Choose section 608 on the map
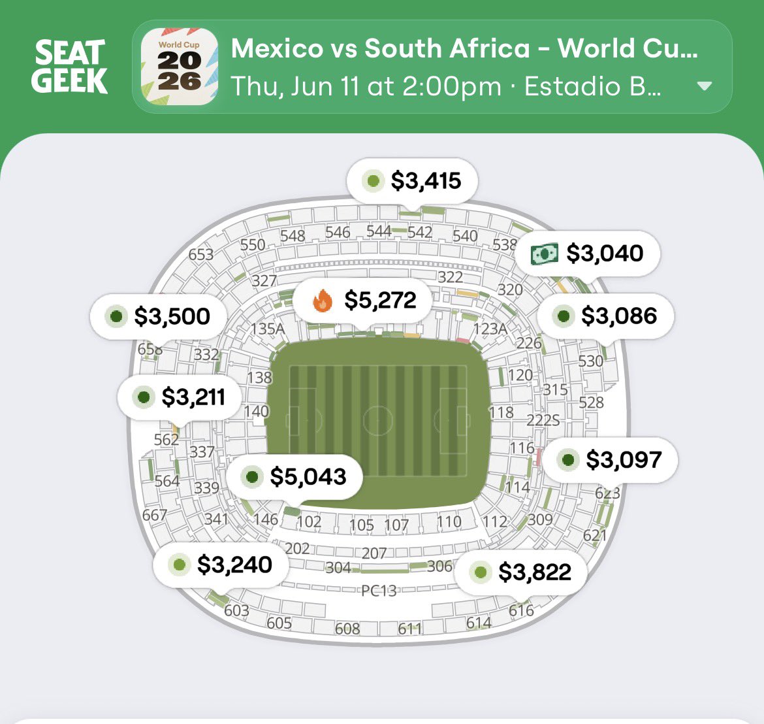This screenshot has width=764, height=724. coord(347,629)
